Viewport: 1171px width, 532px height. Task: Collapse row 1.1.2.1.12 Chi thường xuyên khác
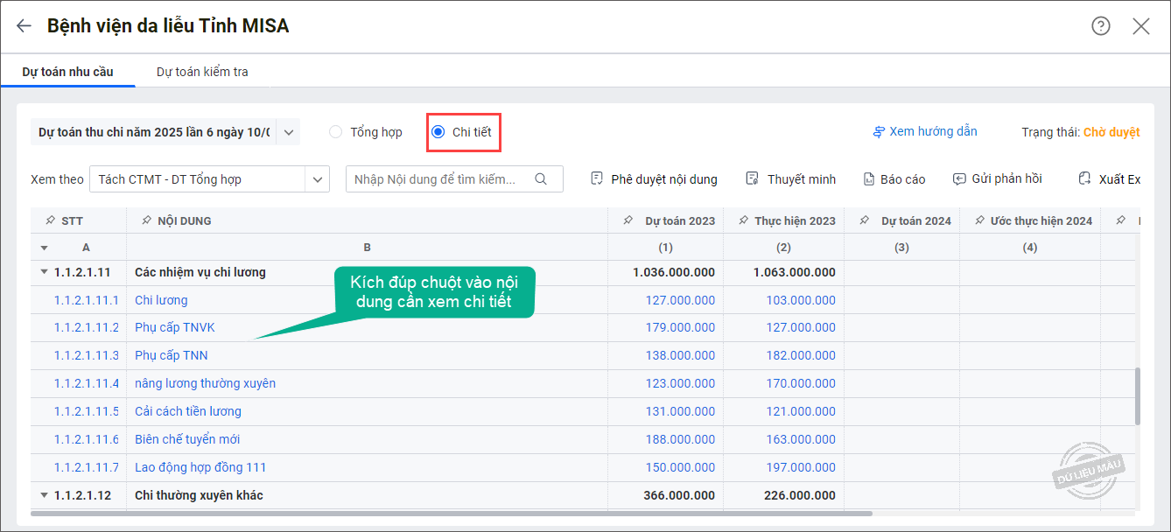(x=44, y=495)
